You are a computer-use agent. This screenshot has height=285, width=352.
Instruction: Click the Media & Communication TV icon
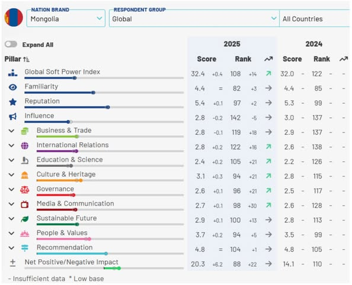(x=25, y=204)
